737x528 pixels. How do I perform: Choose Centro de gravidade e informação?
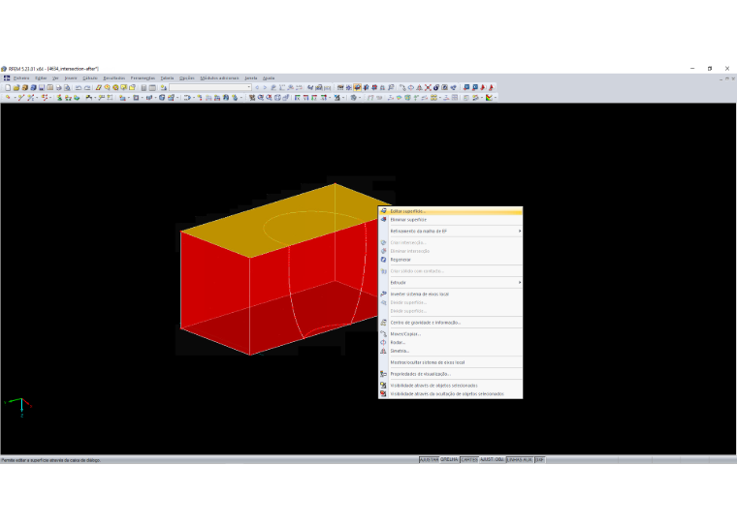coord(451,323)
